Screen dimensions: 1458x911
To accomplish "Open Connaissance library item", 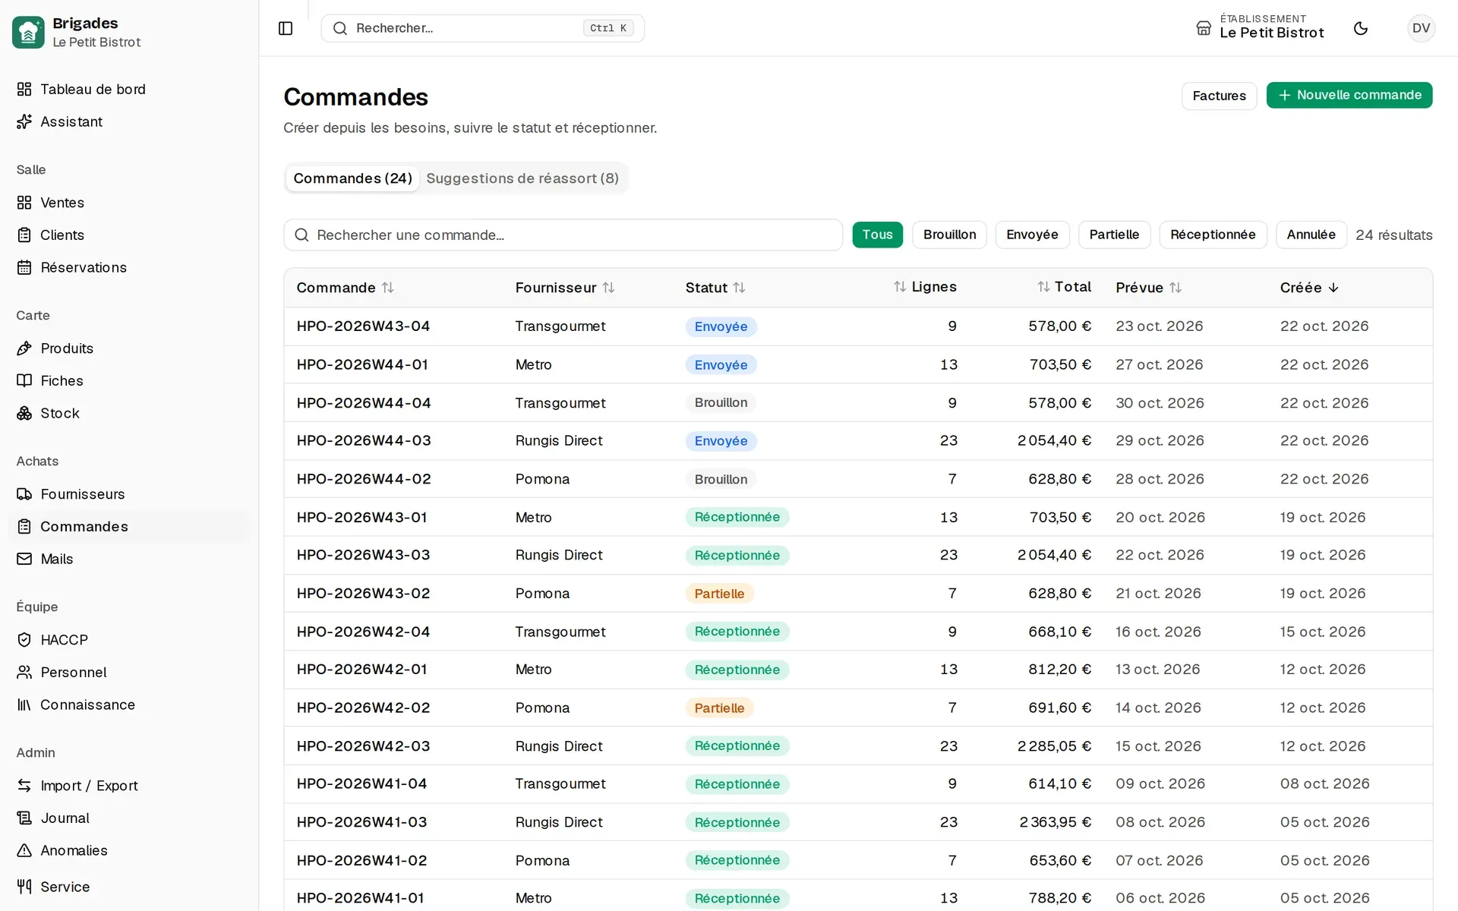I will point(129,705).
